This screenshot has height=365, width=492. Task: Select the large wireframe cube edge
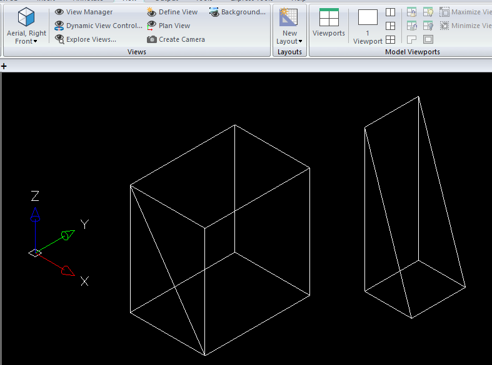(204, 291)
